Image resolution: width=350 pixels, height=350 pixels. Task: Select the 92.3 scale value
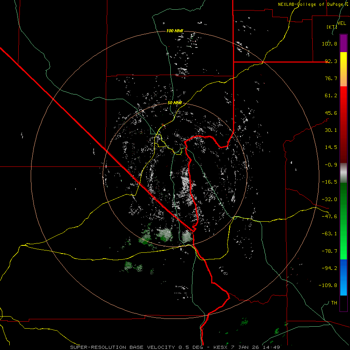pos(331,61)
